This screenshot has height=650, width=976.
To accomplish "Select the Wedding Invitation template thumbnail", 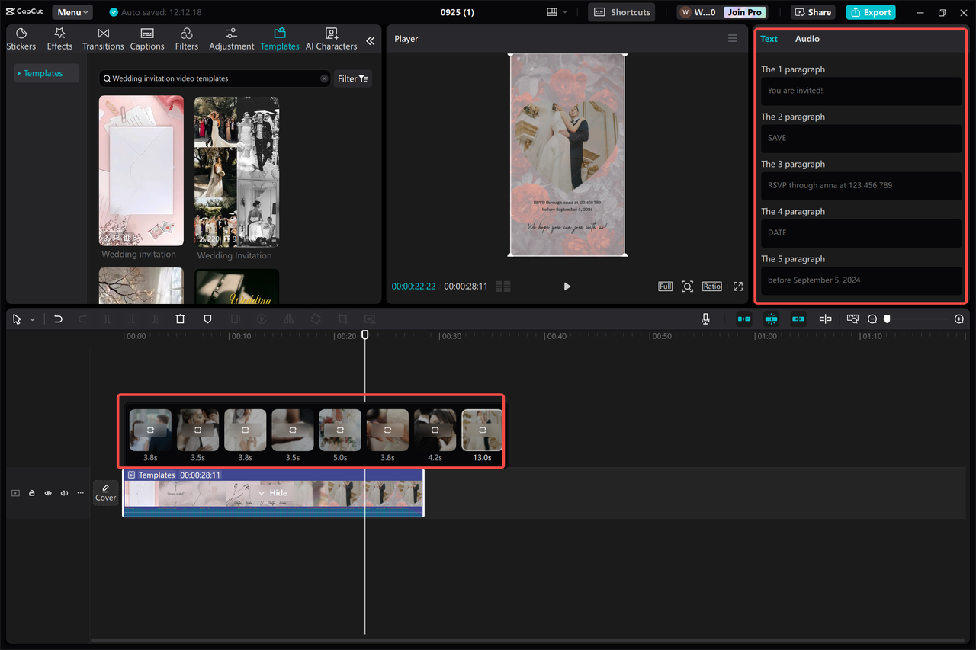I will (x=236, y=171).
